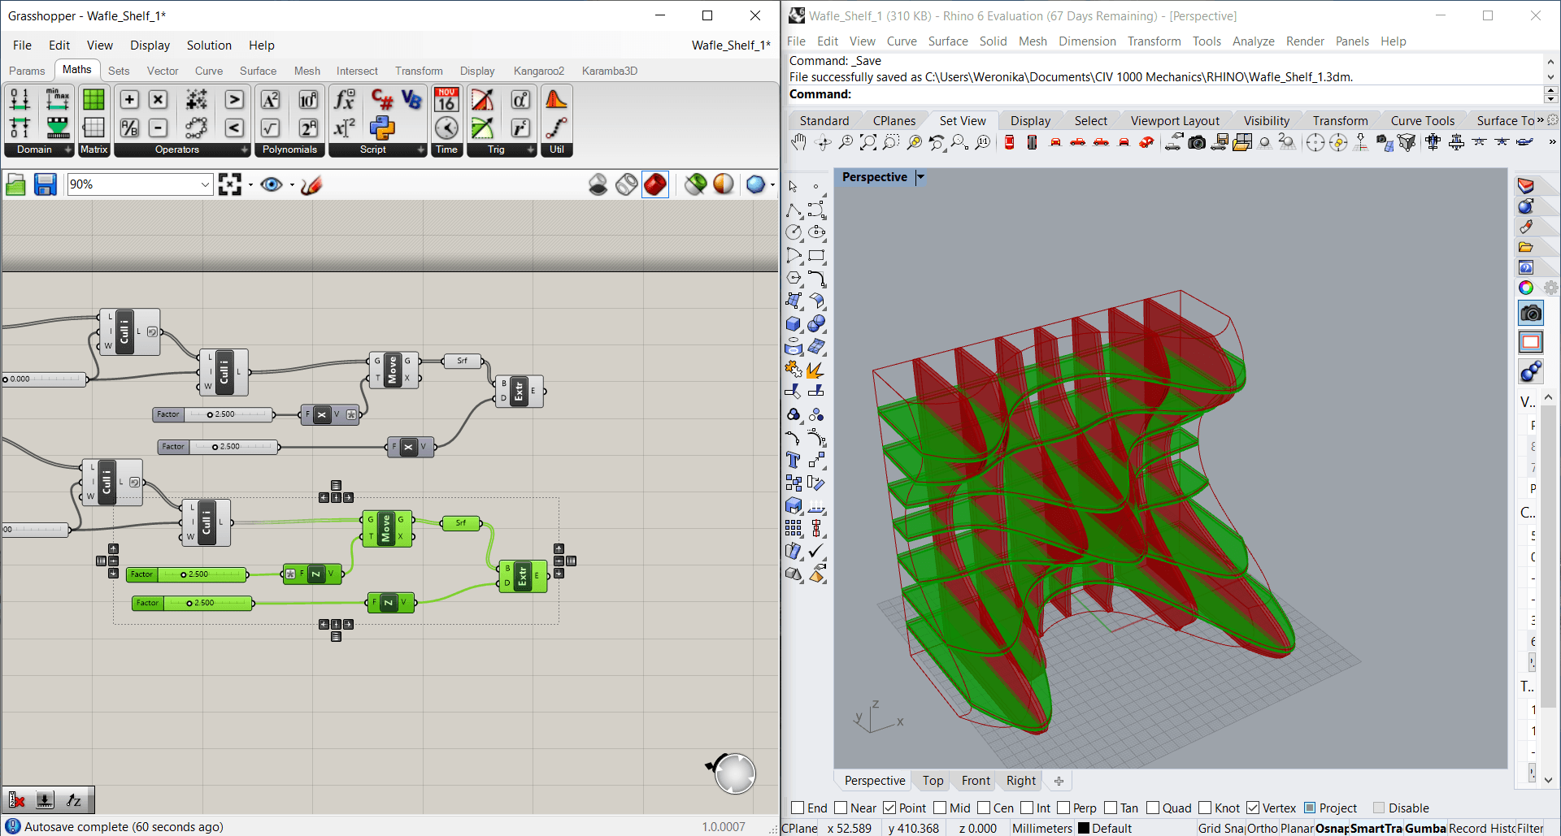Click the Larger Than operator icon
This screenshot has width=1561, height=836.
point(234,99)
